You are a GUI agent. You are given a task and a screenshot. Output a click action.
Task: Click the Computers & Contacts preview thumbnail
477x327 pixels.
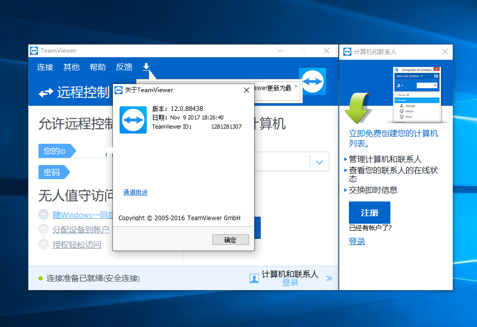click(417, 95)
